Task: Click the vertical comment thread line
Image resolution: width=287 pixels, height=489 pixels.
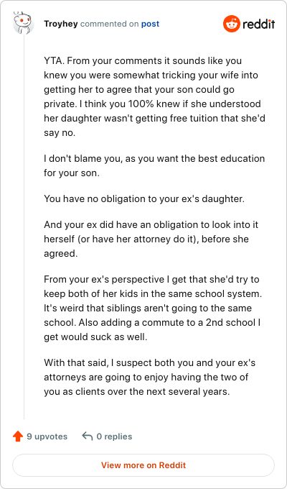Action: click(x=24, y=227)
